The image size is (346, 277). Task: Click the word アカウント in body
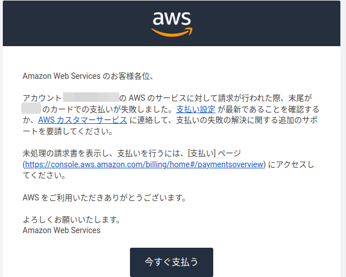coord(42,98)
